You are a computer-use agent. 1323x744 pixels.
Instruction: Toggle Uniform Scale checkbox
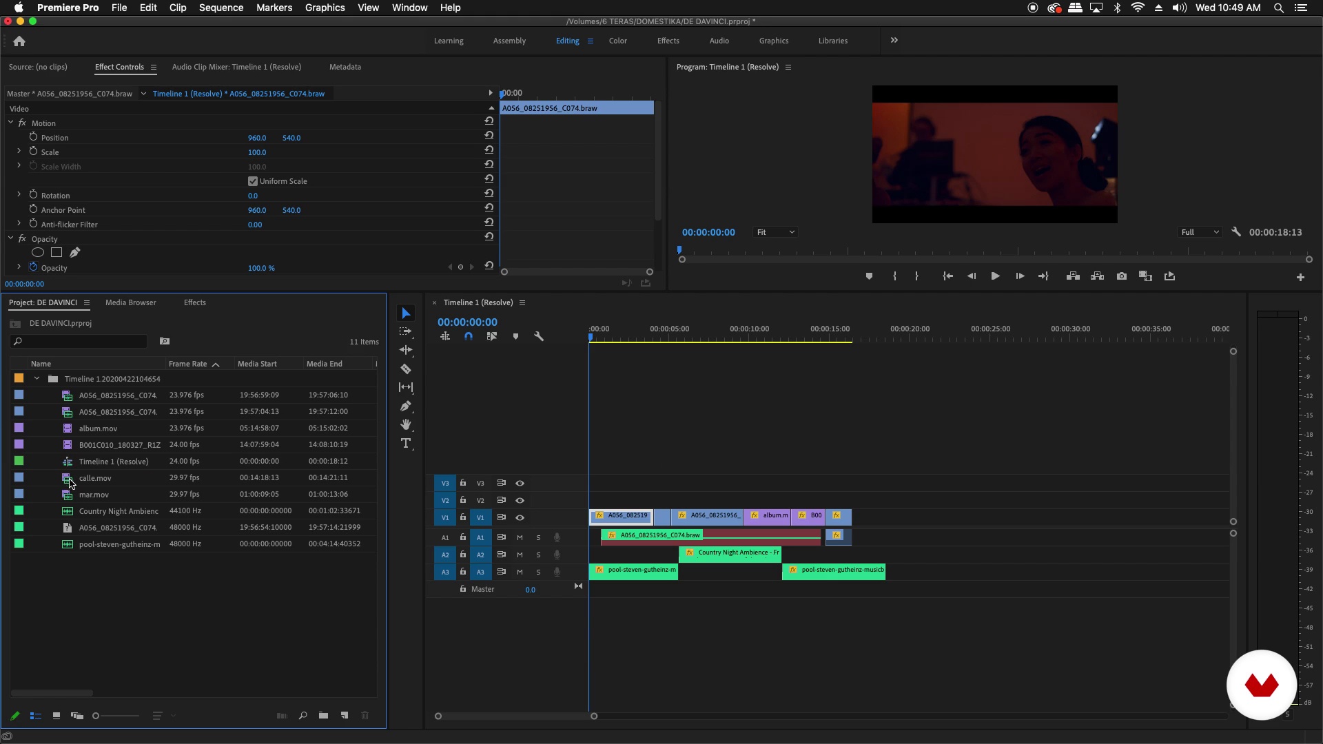(x=253, y=181)
